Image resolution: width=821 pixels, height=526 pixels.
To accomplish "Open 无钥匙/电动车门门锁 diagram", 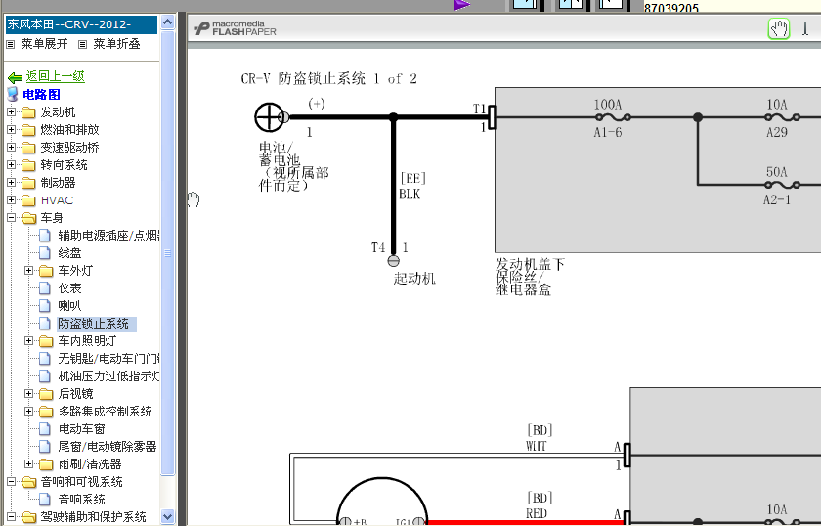I will coord(108,359).
